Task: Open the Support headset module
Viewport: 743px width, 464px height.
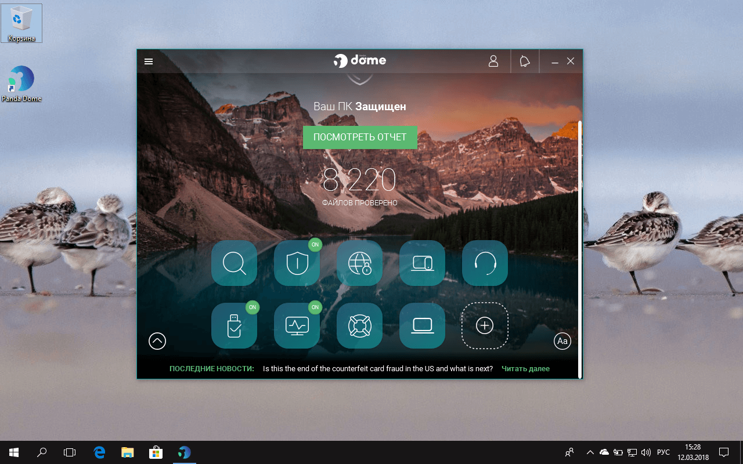Action: coord(485,263)
